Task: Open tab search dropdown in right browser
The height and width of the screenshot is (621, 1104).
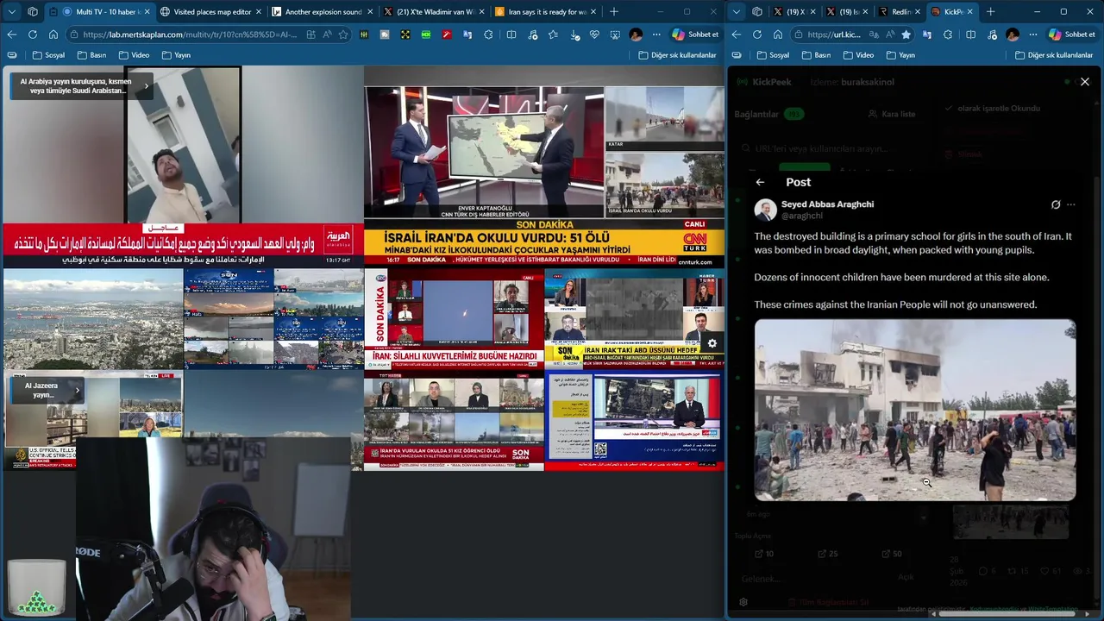Action: [737, 11]
